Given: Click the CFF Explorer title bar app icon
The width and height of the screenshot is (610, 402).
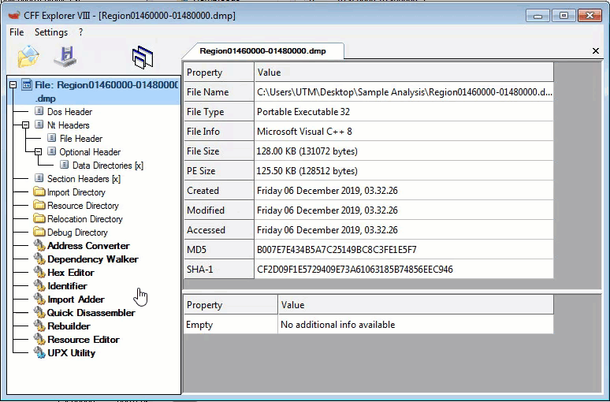Looking at the screenshot, I should (x=14, y=16).
